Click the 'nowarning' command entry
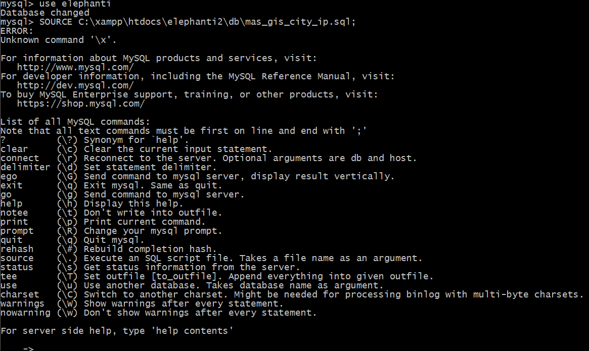This screenshot has width=589, height=351. [x=25, y=313]
